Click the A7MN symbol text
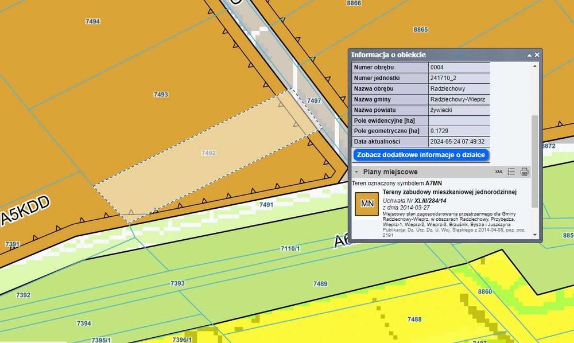Screen dimensions: 574x343 pyautogui.click(x=433, y=183)
